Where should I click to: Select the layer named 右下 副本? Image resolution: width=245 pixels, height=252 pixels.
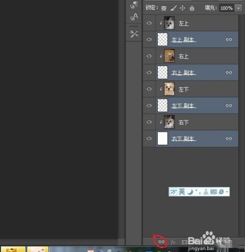pos(183,138)
